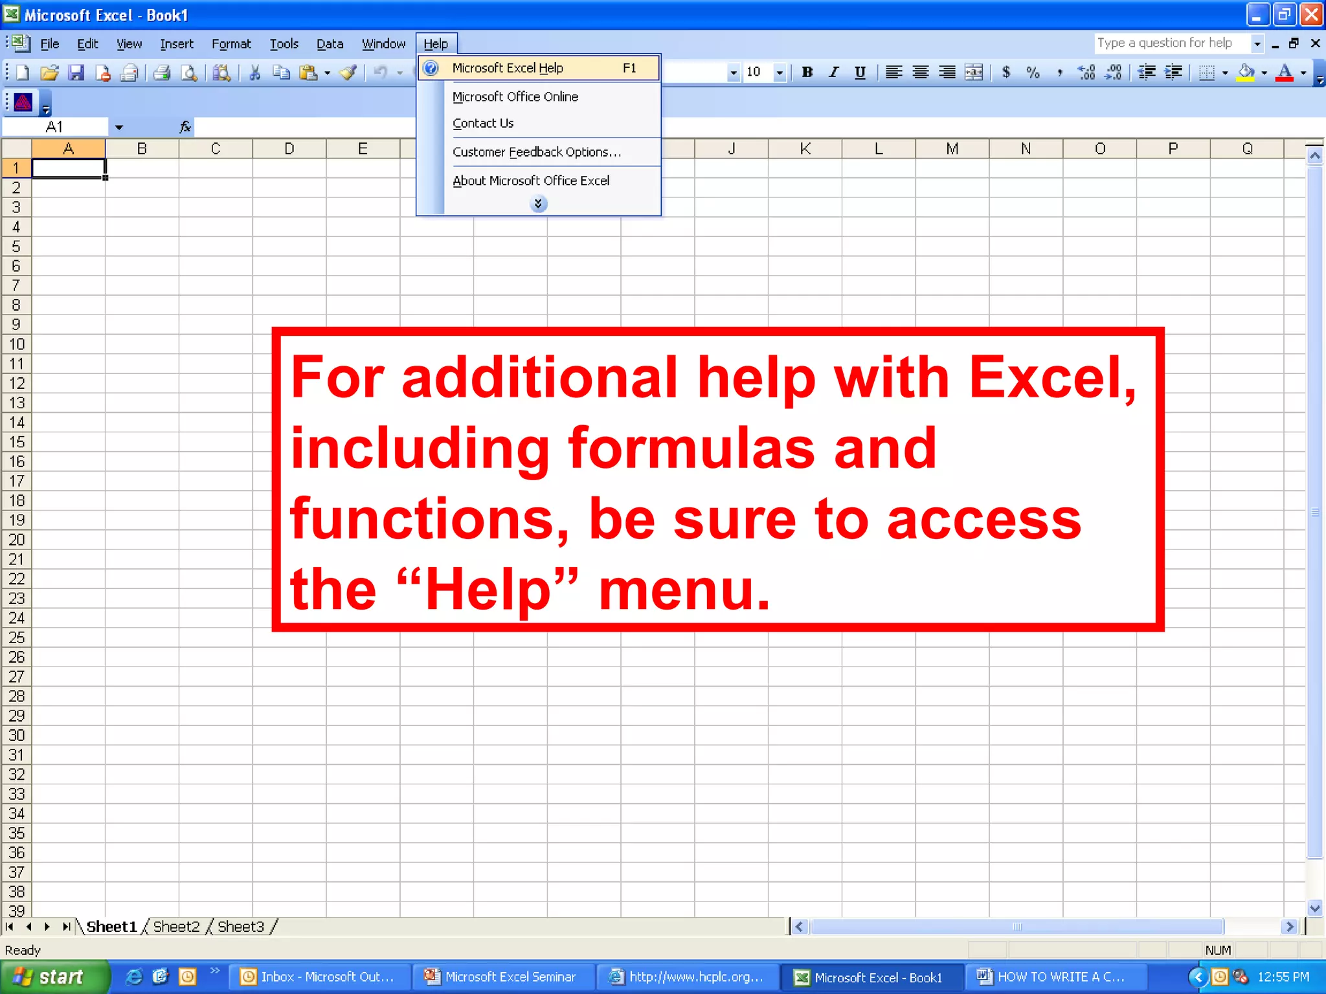Open the font size dropdown
The image size is (1326, 994).
[x=780, y=72]
